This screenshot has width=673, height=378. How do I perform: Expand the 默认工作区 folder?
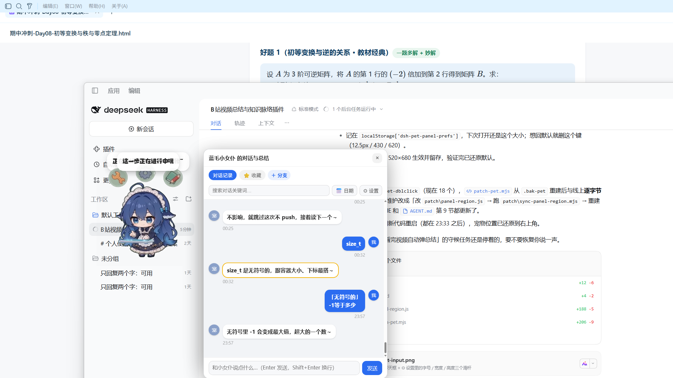(95, 215)
